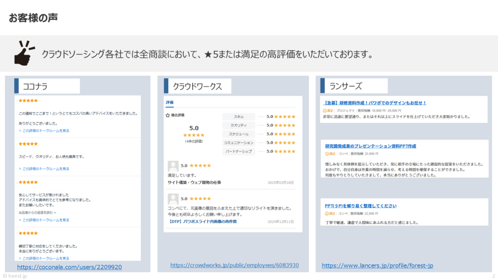
Task: Click the stars in the コミュニケーション rating row
Action: coord(285,143)
